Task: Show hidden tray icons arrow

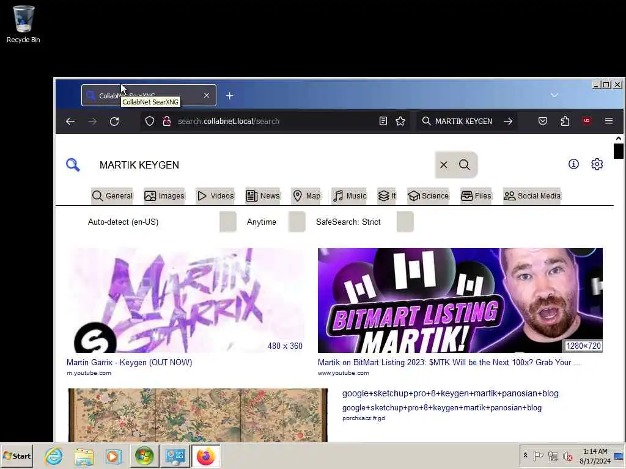Action: click(x=525, y=455)
